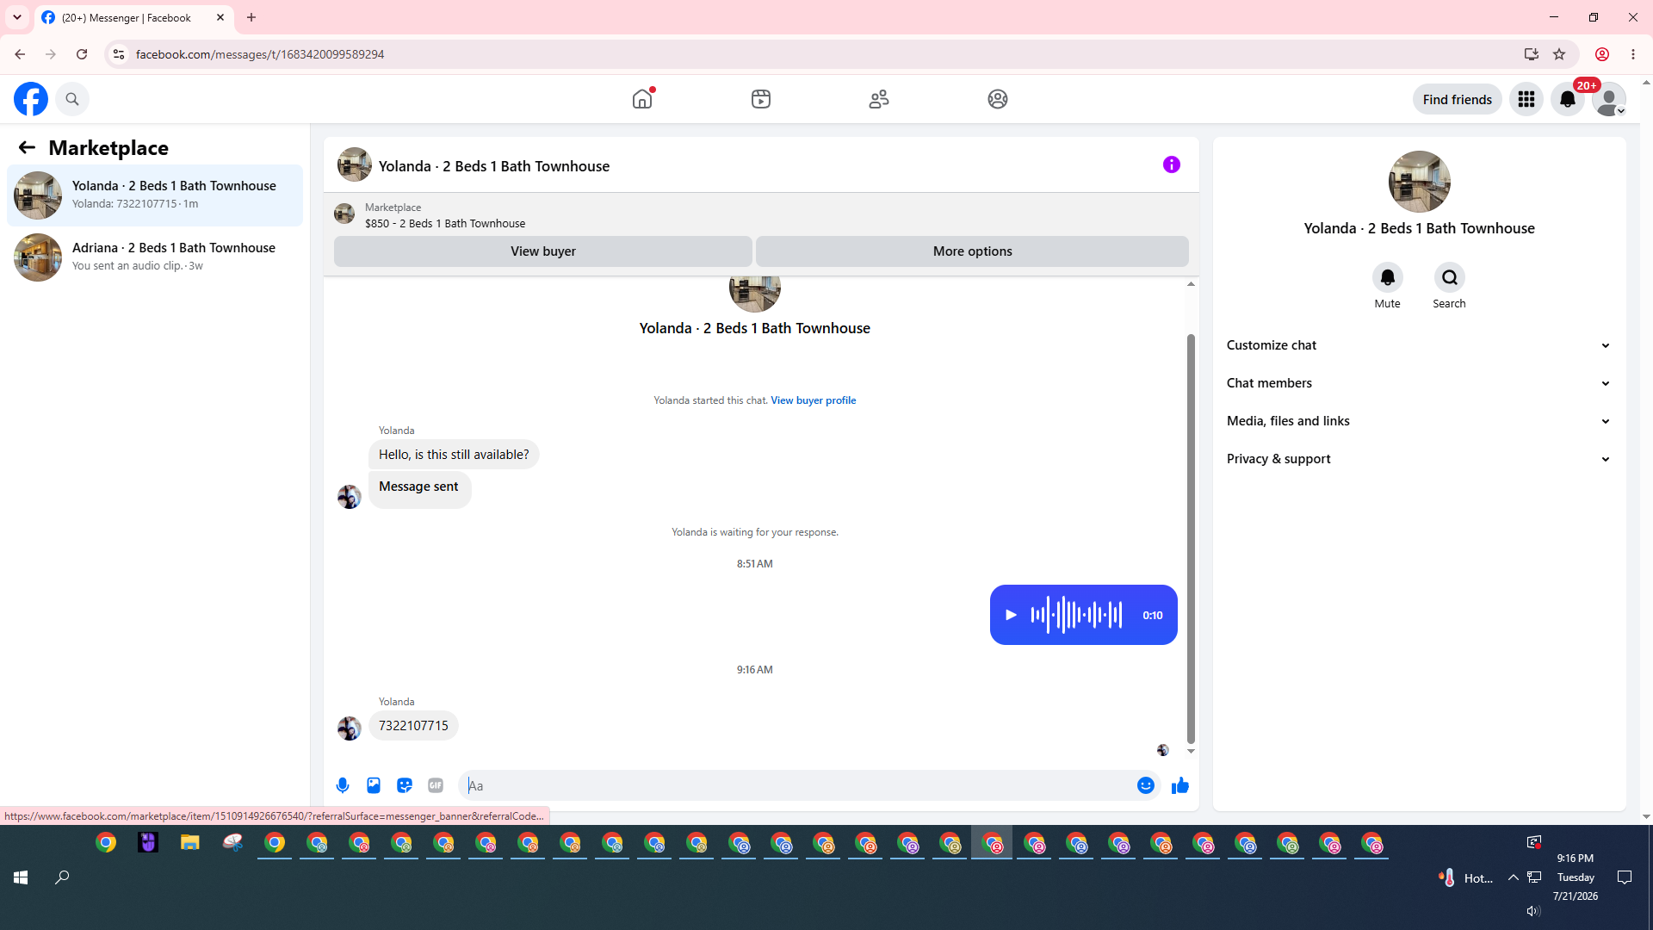Screen dimensions: 1653x930
Task: Open the Friends icon in top nav
Action: (x=879, y=99)
